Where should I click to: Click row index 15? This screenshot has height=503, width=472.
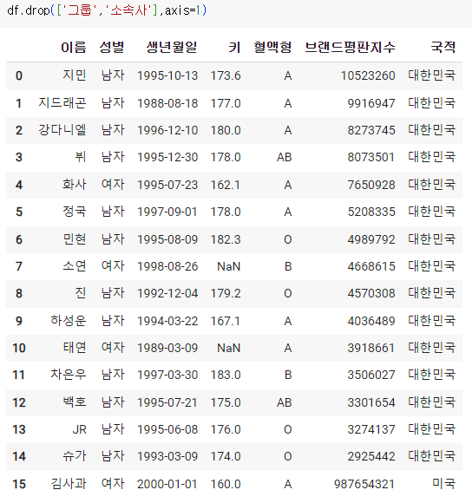coord(19,484)
